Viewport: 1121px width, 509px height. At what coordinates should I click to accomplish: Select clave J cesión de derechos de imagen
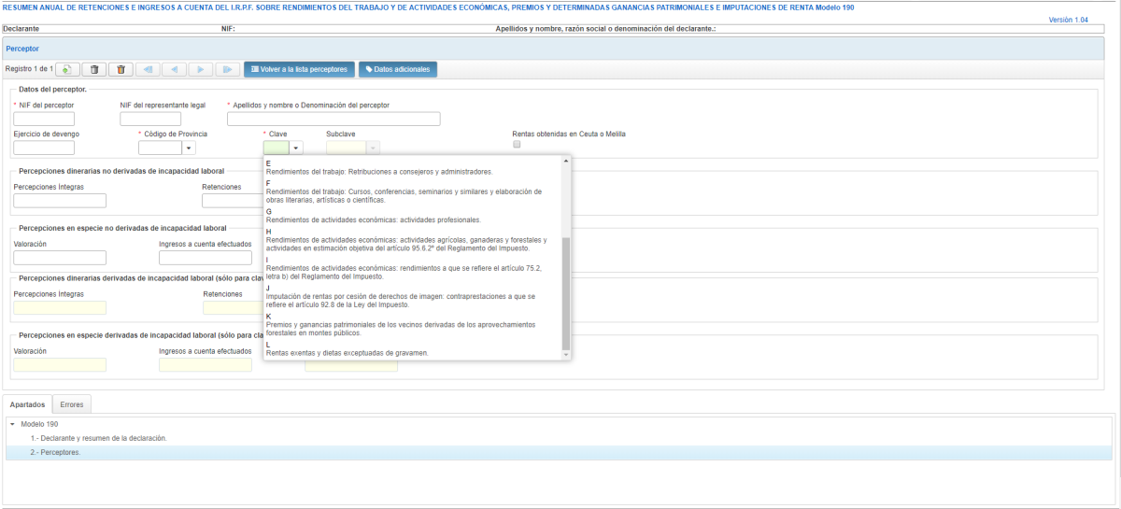point(413,296)
